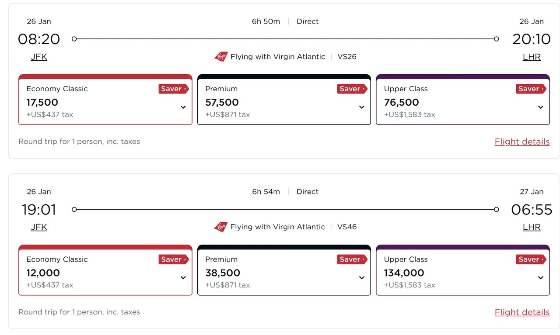Click the Saver tag on VS46 Upper Class
The height and width of the screenshot is (335, 560).
pos(531,259)
